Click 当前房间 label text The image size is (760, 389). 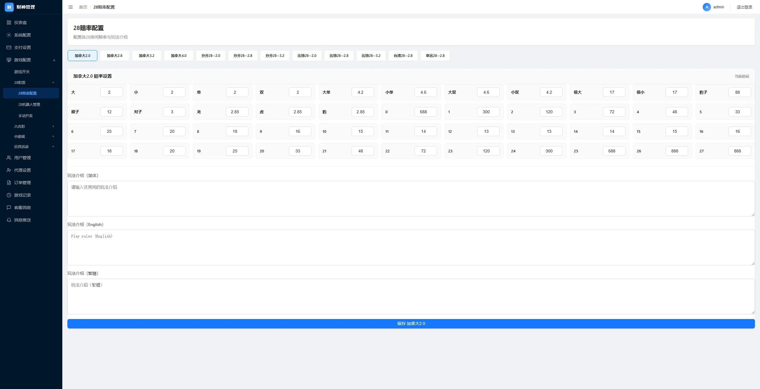(x=742, y=76)
